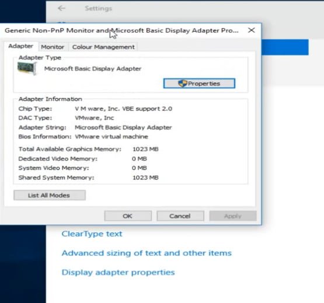Click Total Available Graphics Memory 1023 MB value

point(145,149)
